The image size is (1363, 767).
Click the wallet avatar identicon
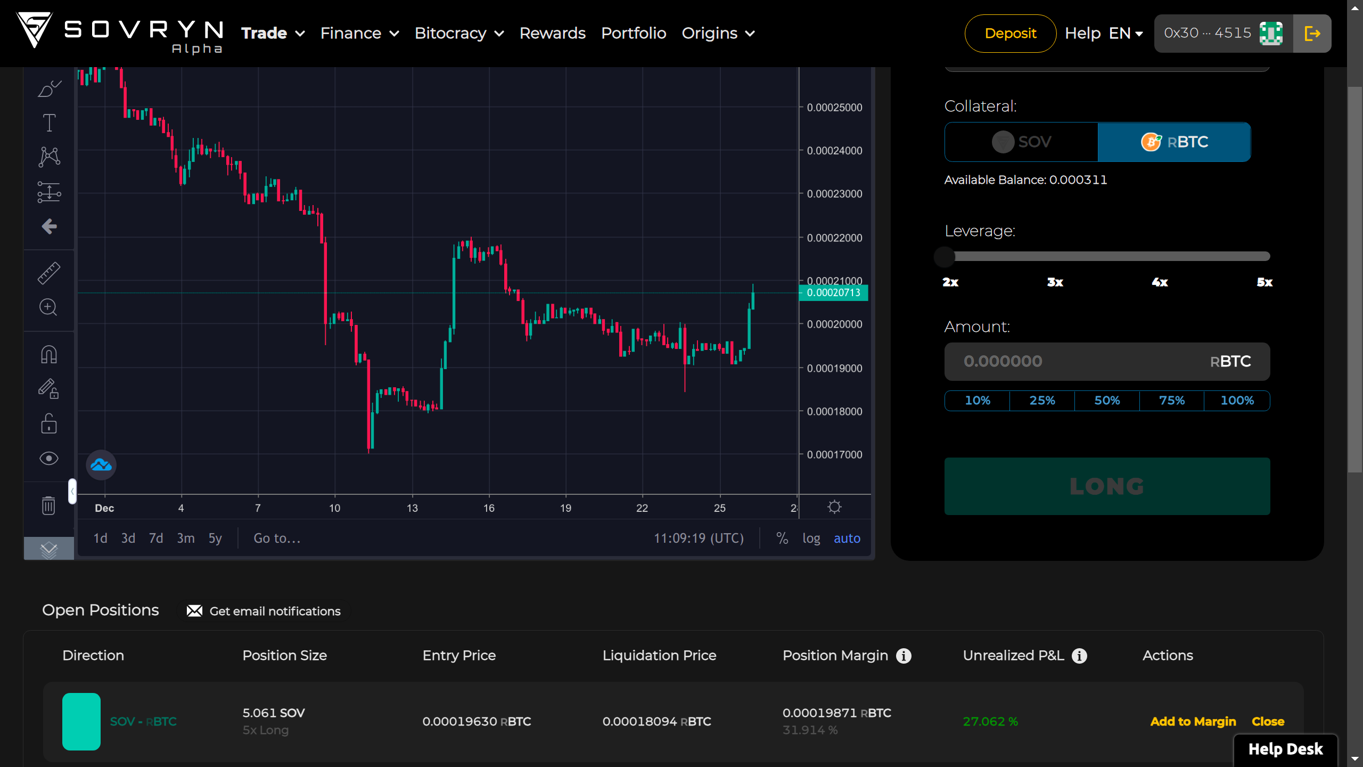point(1271,34)
